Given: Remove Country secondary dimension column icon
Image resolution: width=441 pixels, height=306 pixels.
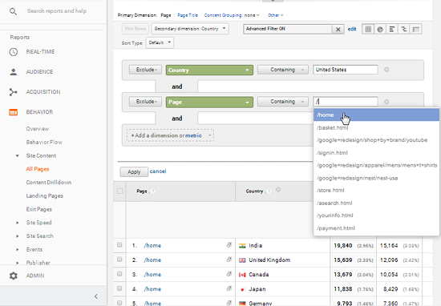Looking at the screenshot, I should point(278,190).
